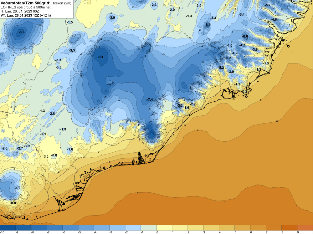Pick the legend swatch between -10 and -9
The image size is (313, 234).
[x=8, y=228]
